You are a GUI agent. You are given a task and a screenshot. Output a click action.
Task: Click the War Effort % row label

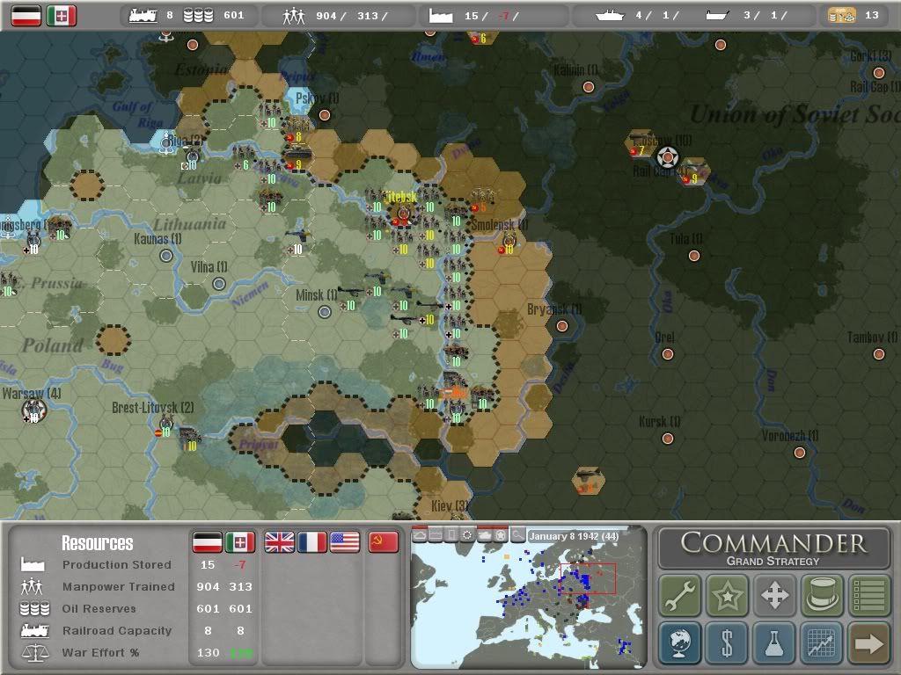(100, 653)
